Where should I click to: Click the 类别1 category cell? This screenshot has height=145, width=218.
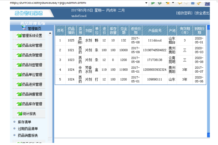(x=80, y=40)
